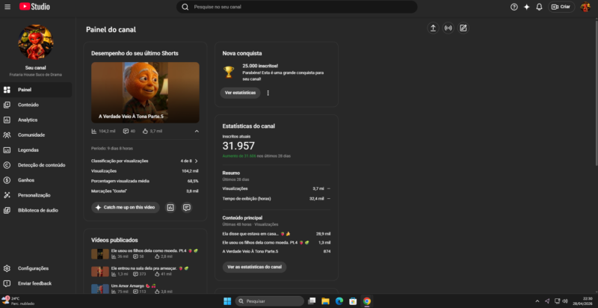598x308 pixels.
Task: Click the 373 comments count on Ele entrou na sala
Action: pos(143,274)
